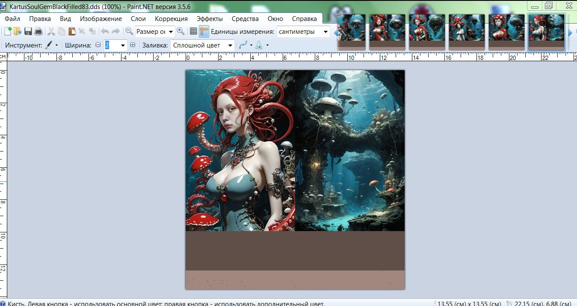Toggle the rulers display button
577x306 pixels.
204,31
